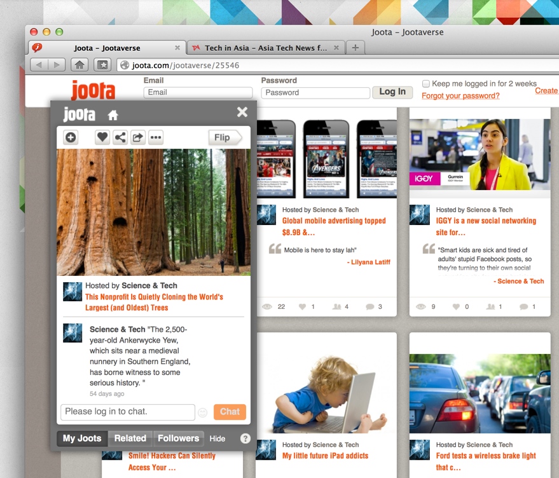Open the emoticon picker next to chat box
This screenshot has height=478, width=559.
click(x=202, y=413)
